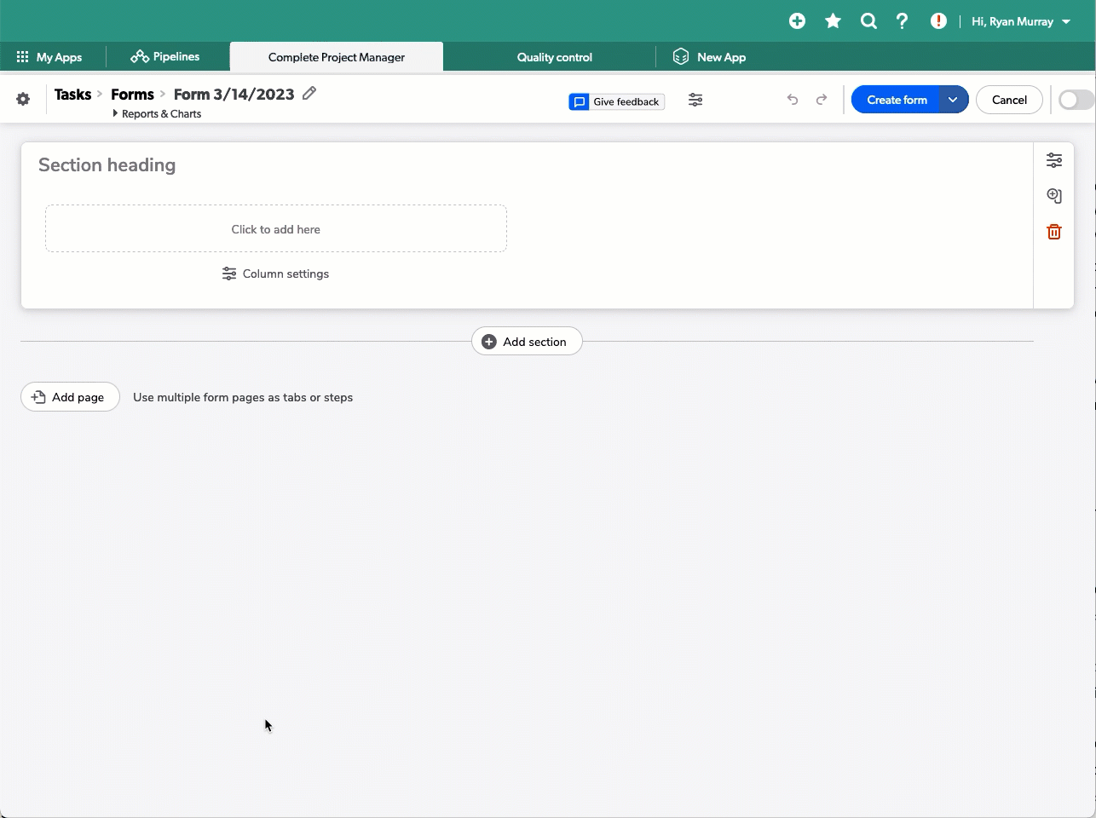Open the section settings sliders icon
Screen dimensions: 1096x818
pyautogui.click(x=1054, y=159)
